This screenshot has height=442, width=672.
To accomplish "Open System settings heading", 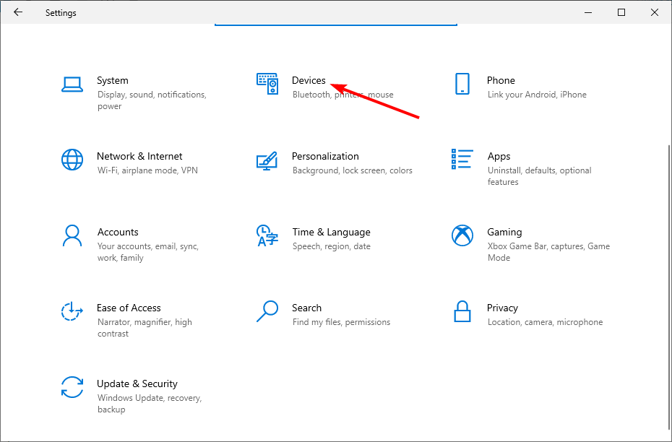I will [x=112, y=80].
